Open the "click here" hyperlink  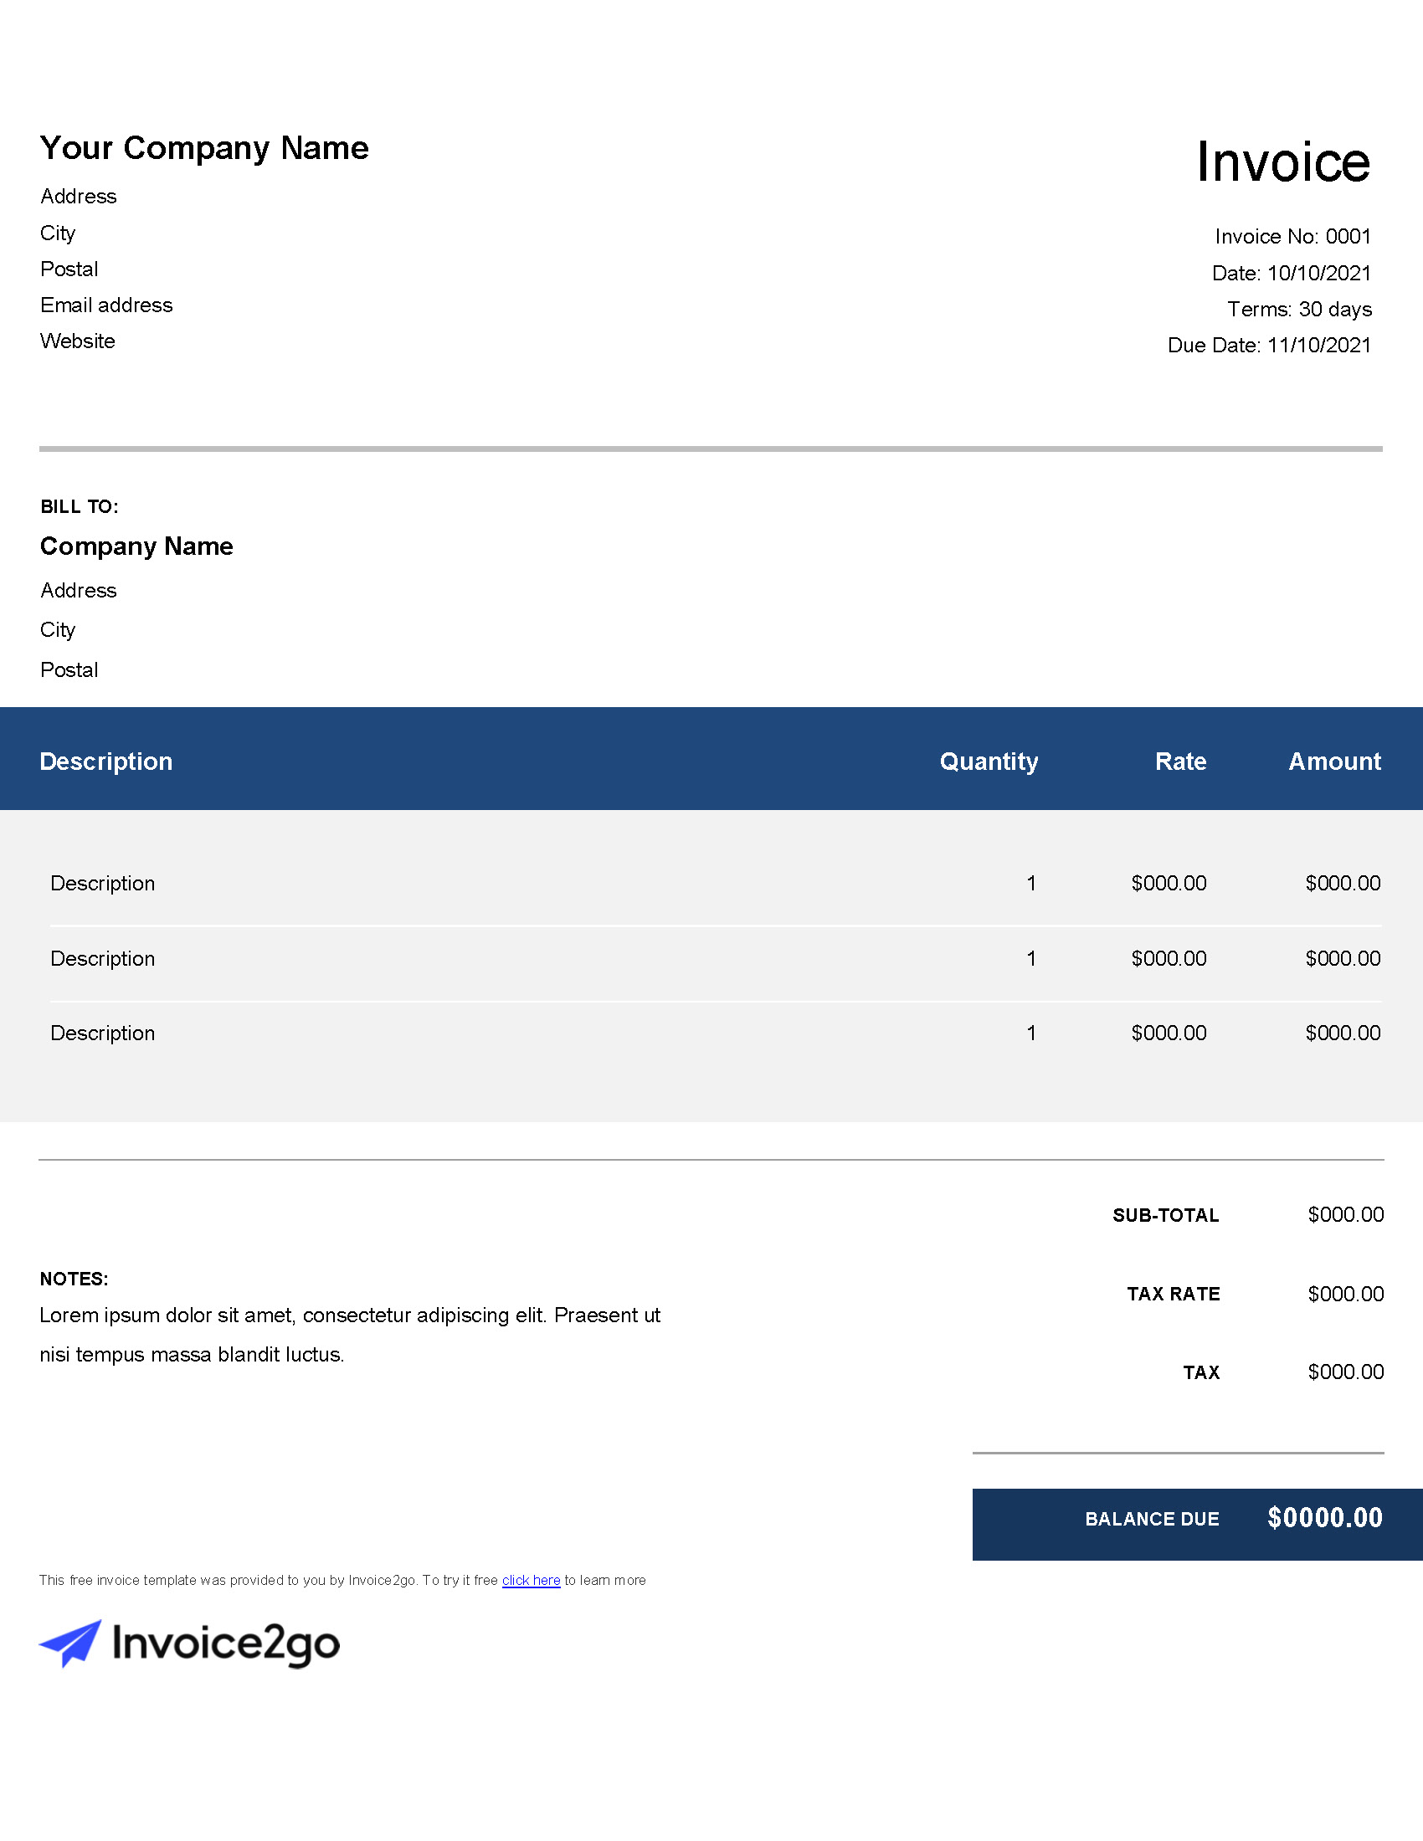click(x=531, y=1580)
